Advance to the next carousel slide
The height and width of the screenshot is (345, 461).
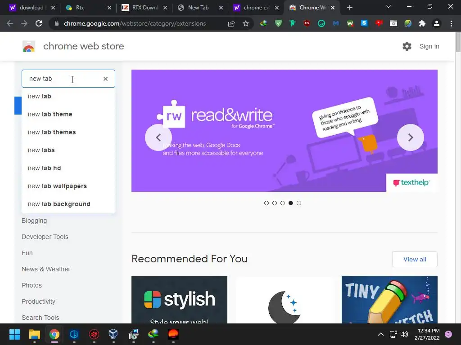pos(411,137)
